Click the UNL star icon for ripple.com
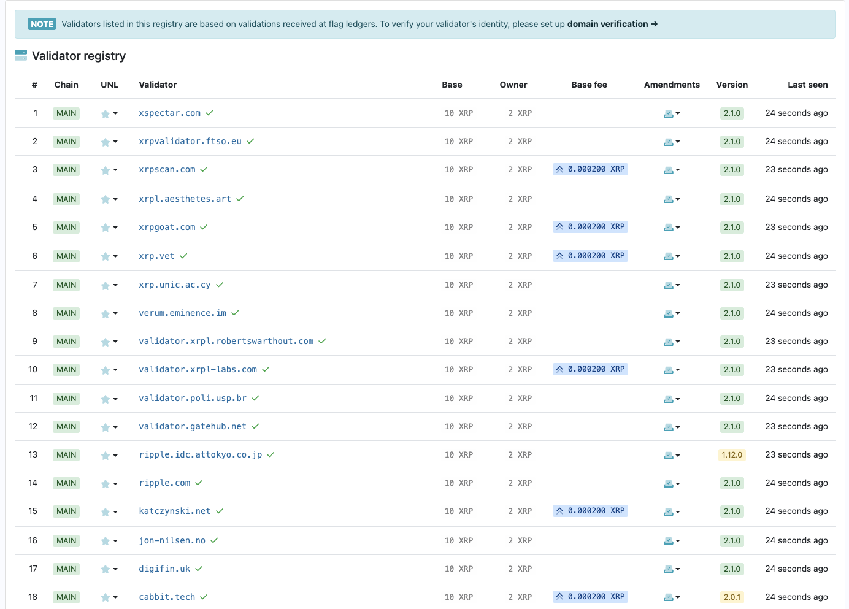Screen dimensions: 849x609 tap(106, 484)
